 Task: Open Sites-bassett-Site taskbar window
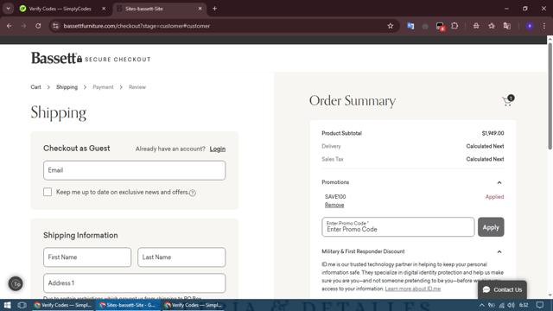pyautogui.click(x=127, y=305)
